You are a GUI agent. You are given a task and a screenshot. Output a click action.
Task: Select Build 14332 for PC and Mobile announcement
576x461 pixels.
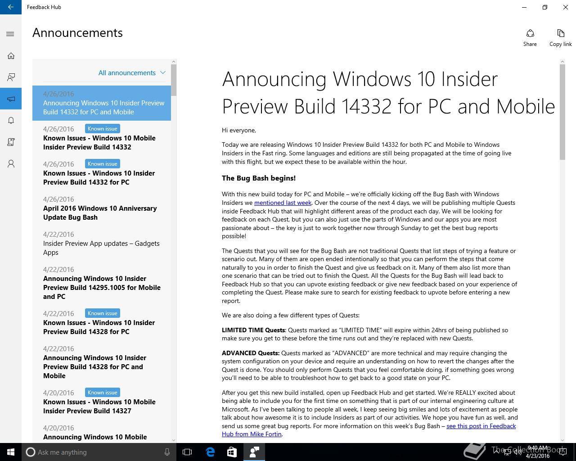(x=102, y=103)
